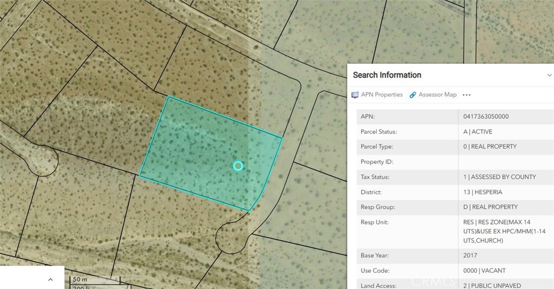Screen dimensions: 554x289
Task: Click the RES ZONE resp unit value
Action: coord(504,231)
